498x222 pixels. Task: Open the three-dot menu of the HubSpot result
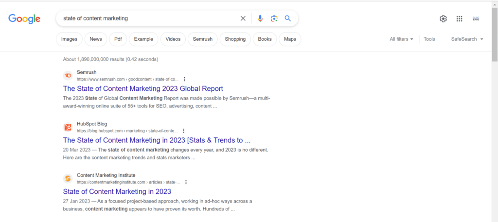(x=183, y=131)
